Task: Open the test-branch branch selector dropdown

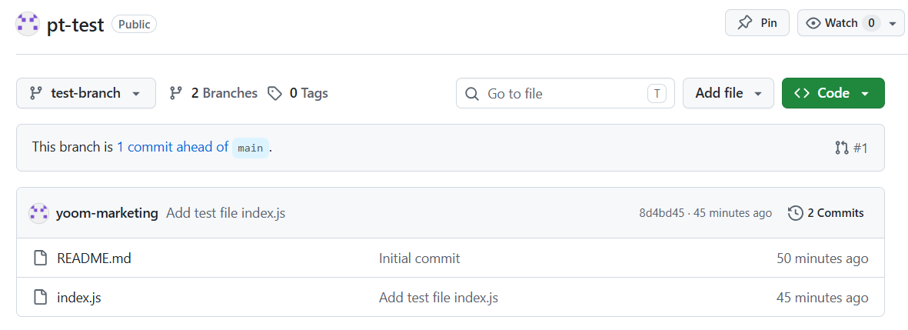Action: 85,93
